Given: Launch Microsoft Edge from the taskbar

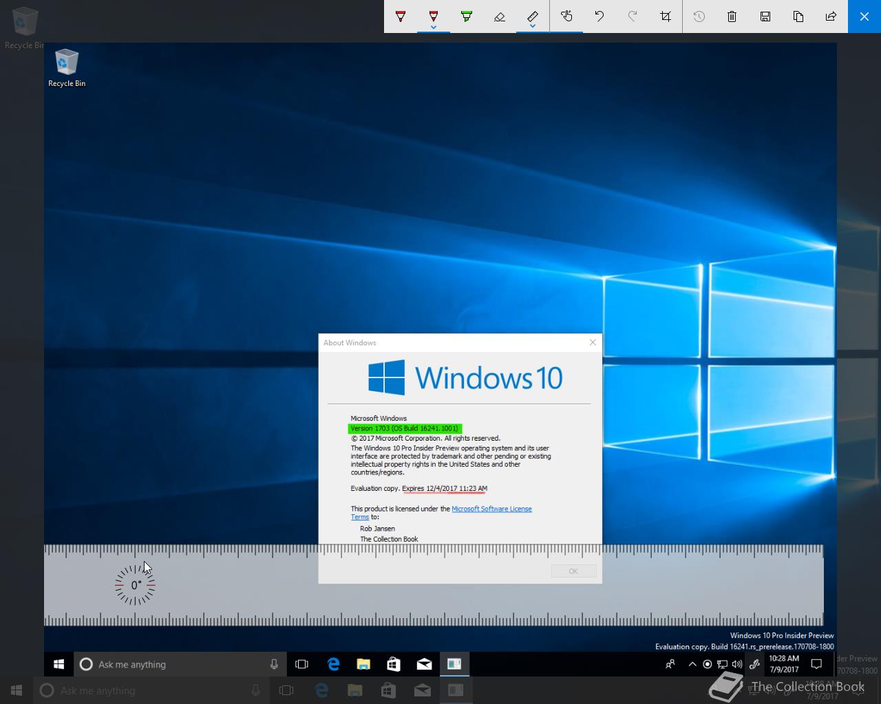Looking at the screenshot, I should point(334,664).
